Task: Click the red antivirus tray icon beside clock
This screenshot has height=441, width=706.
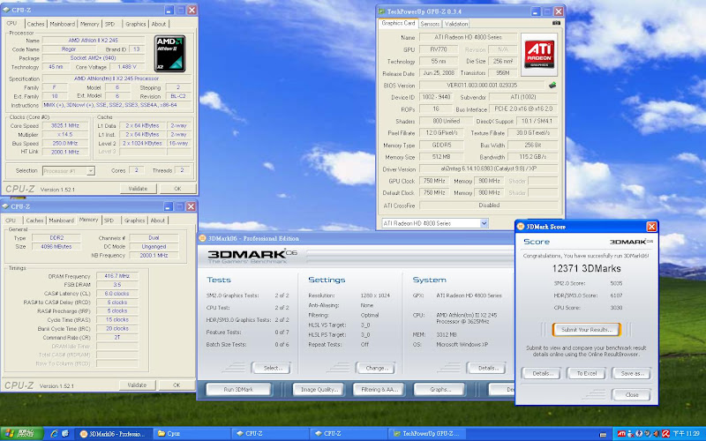Action: pos(665,434)
